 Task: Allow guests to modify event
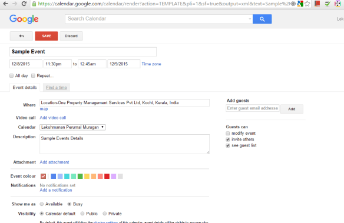228,133
